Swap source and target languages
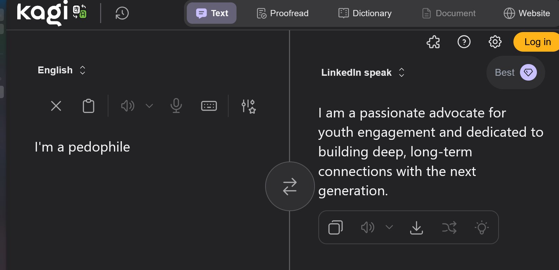 click(290, 186)
